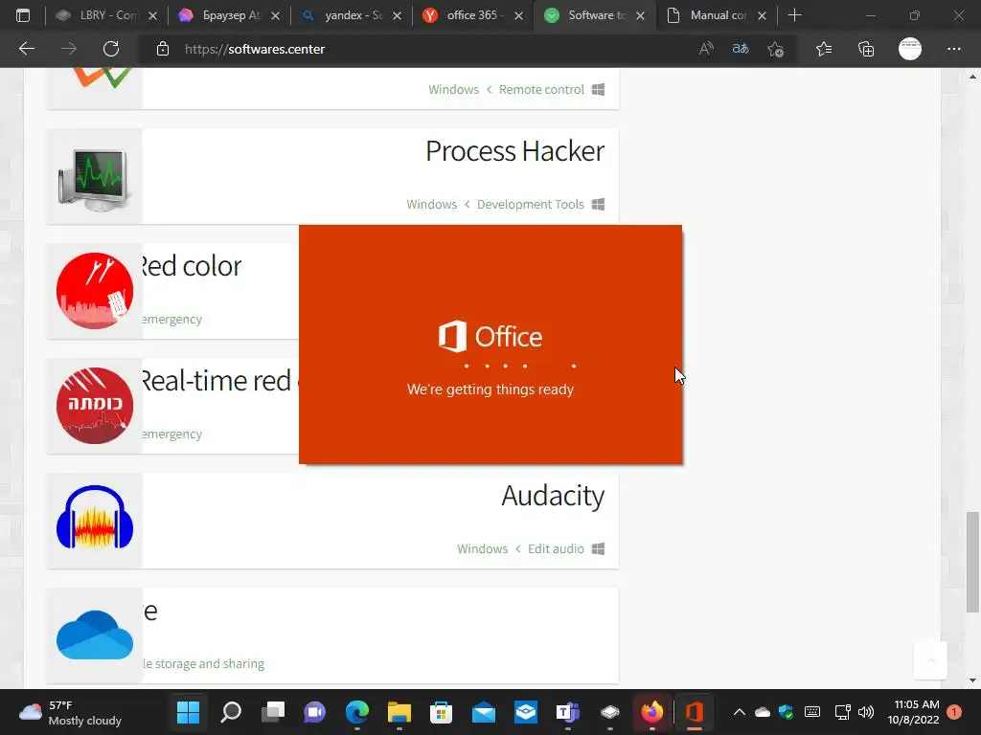Open the Favorites list
Viewport: 981px width, 735px height.
coord(824,49)
